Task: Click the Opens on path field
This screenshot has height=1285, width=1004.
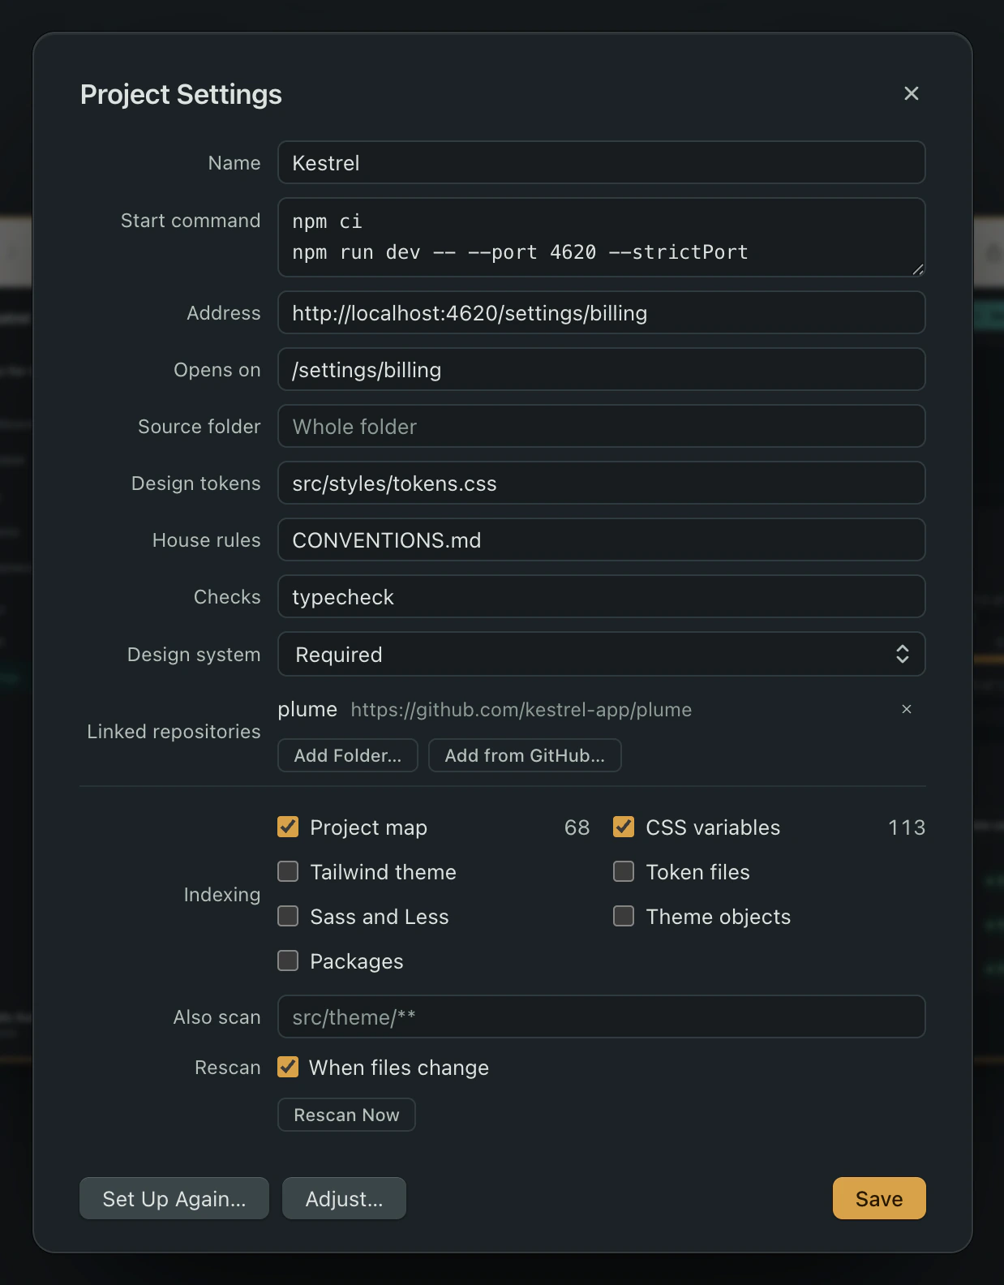Action: [x=602, y=369]
